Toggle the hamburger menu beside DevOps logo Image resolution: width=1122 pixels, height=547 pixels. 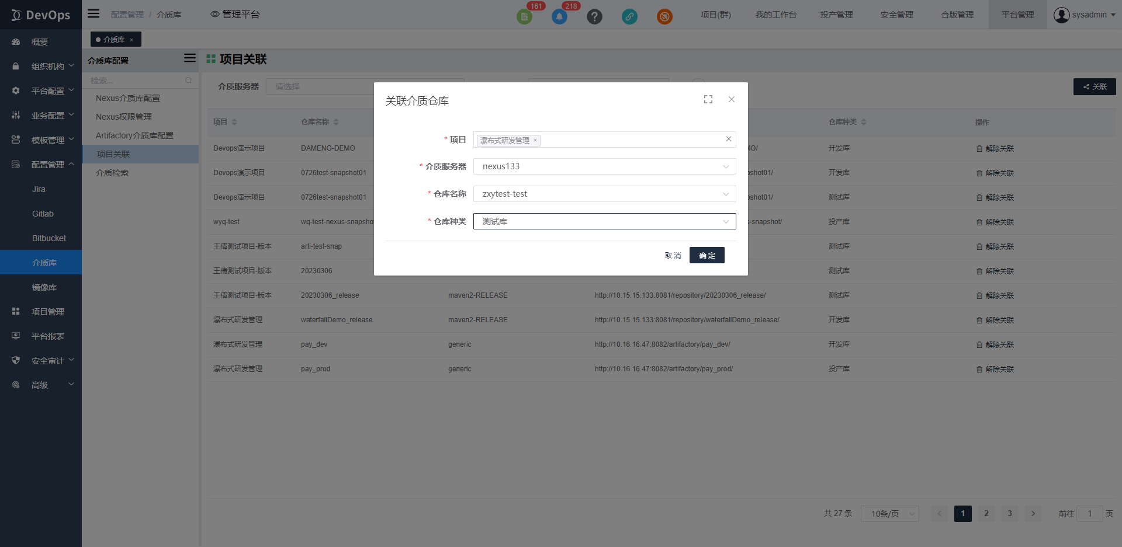point(93,14)
